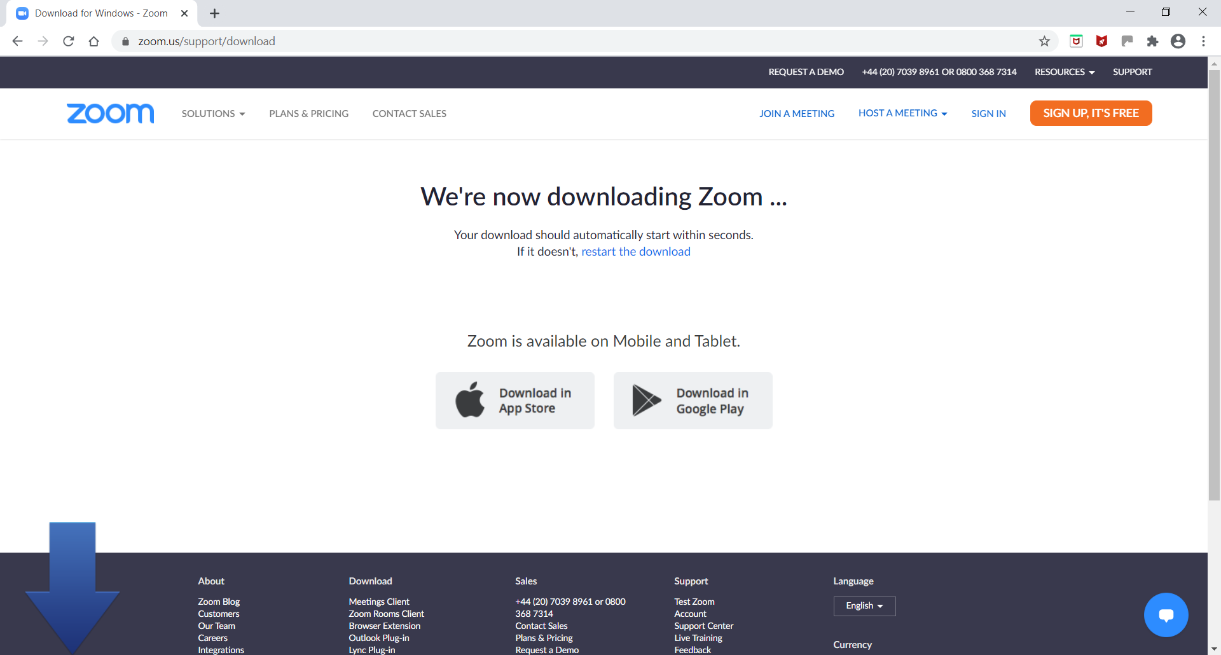The height and width of the screenshot is (655, 1221).
Task: Open Chrome extensions puzzle icon
Action: [x=1152, y=41]
